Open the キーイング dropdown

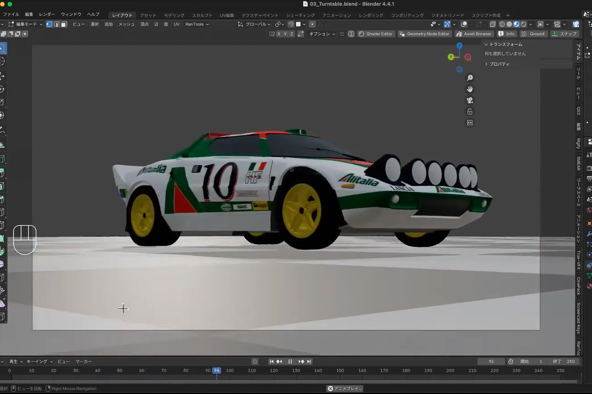(x=40, y=361)
